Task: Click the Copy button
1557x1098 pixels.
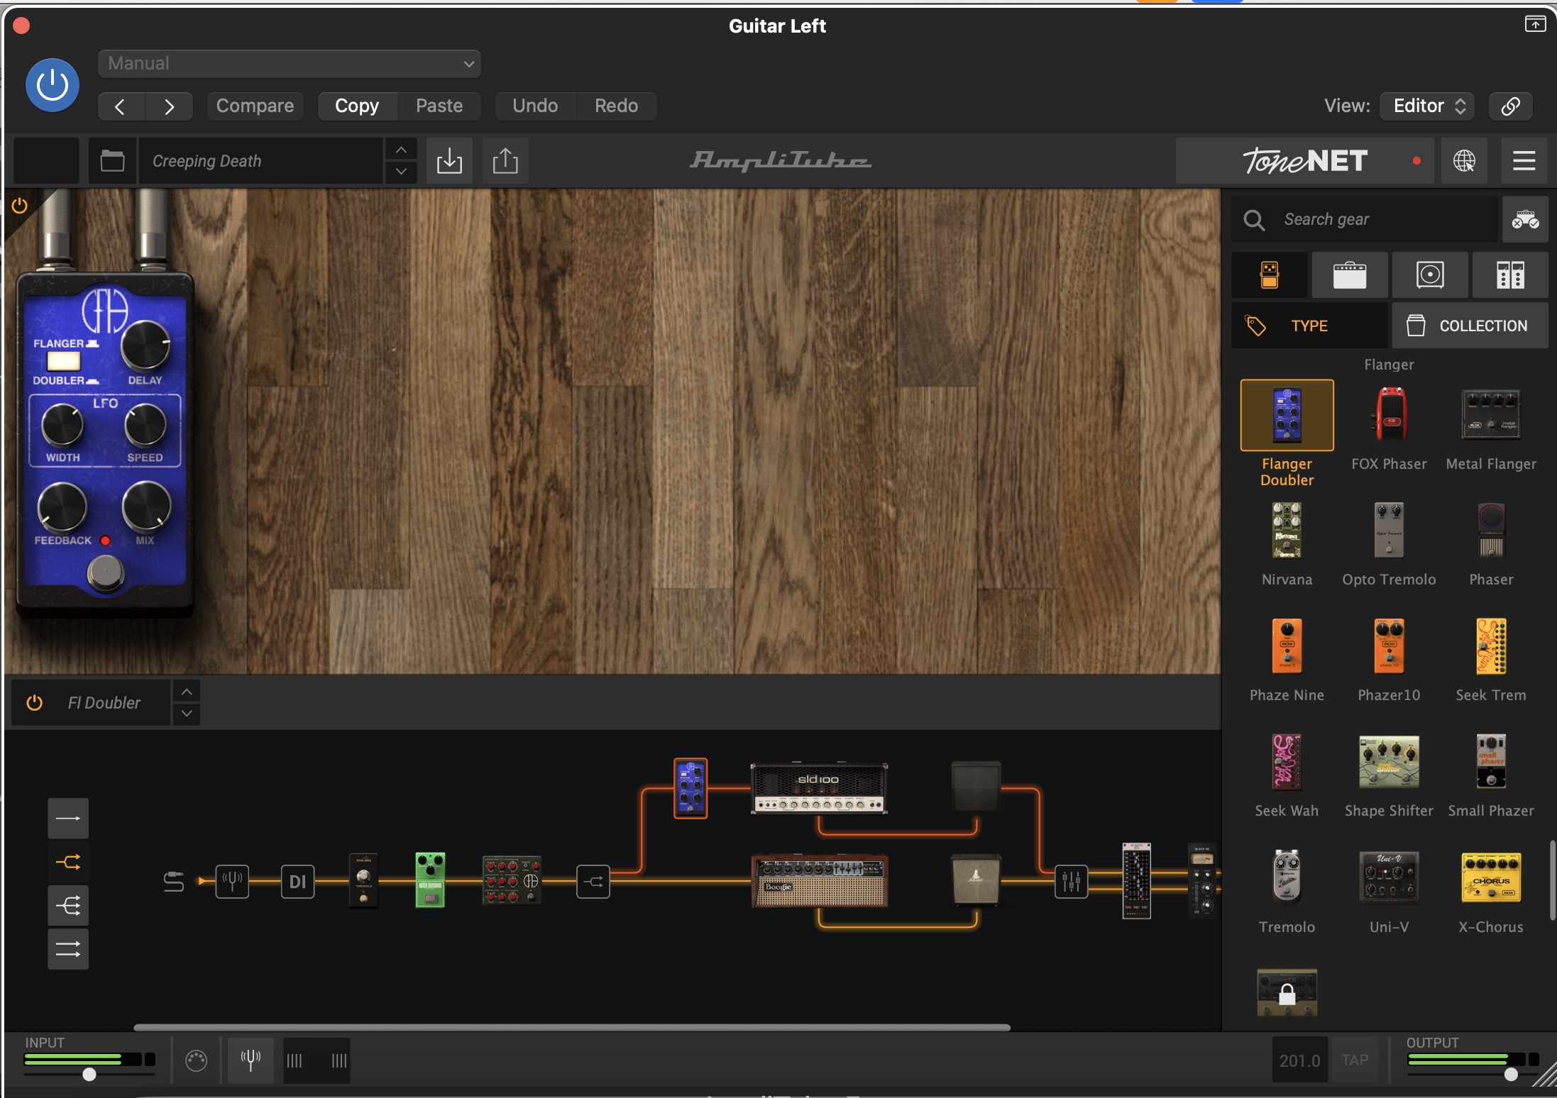Action: (357, 106)
